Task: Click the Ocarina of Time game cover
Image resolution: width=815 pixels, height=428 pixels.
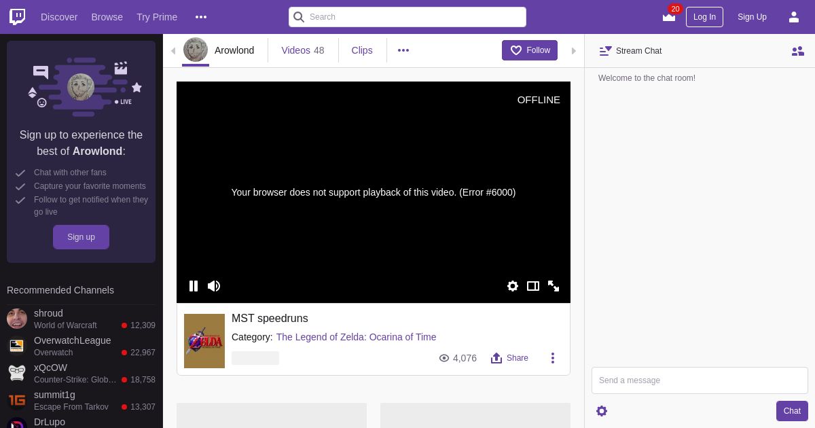Action: pyautogui.click(x=204, y=341)
